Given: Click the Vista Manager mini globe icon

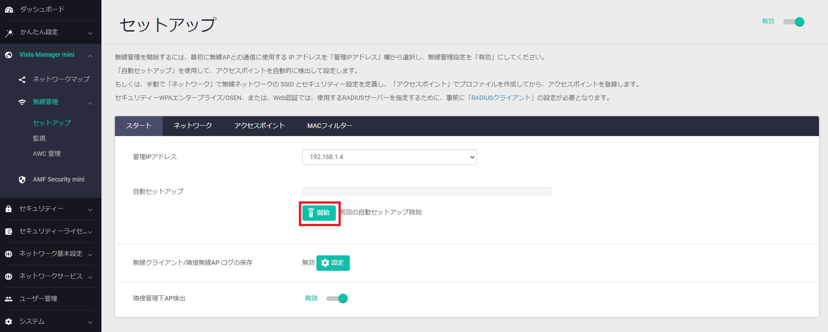Looking at the screenshot, I should click(x=9, y=55).
